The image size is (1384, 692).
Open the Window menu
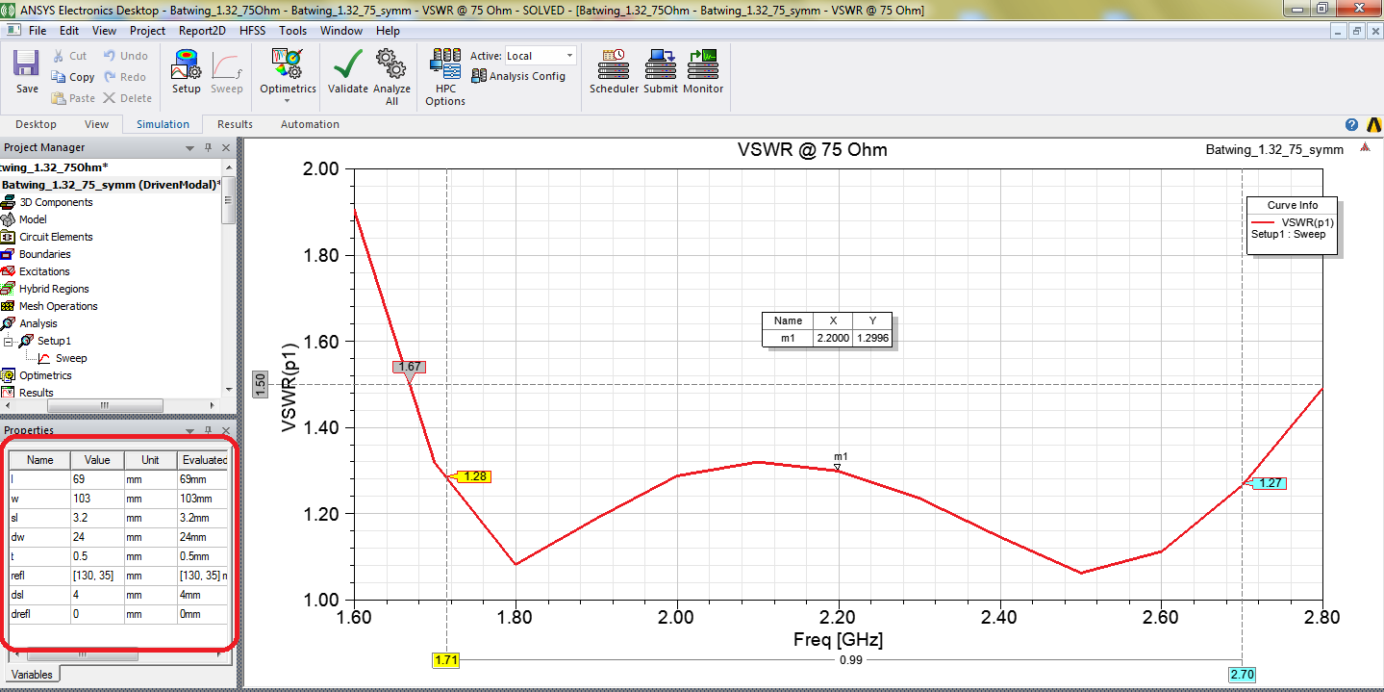[341, 31]
